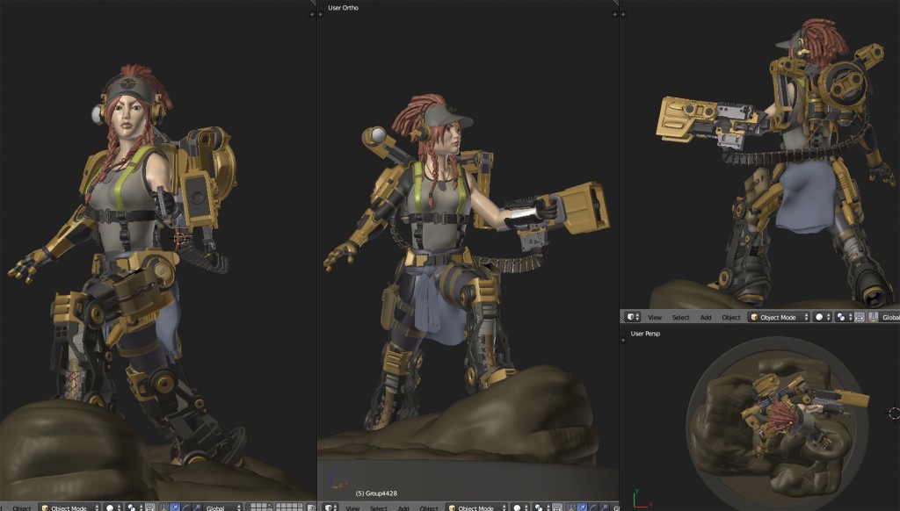Image resolution: width=900 pixels, height=511 pixels.
Task: Open the Add menu in the middle viewport header
Action: tap(403, 507)
